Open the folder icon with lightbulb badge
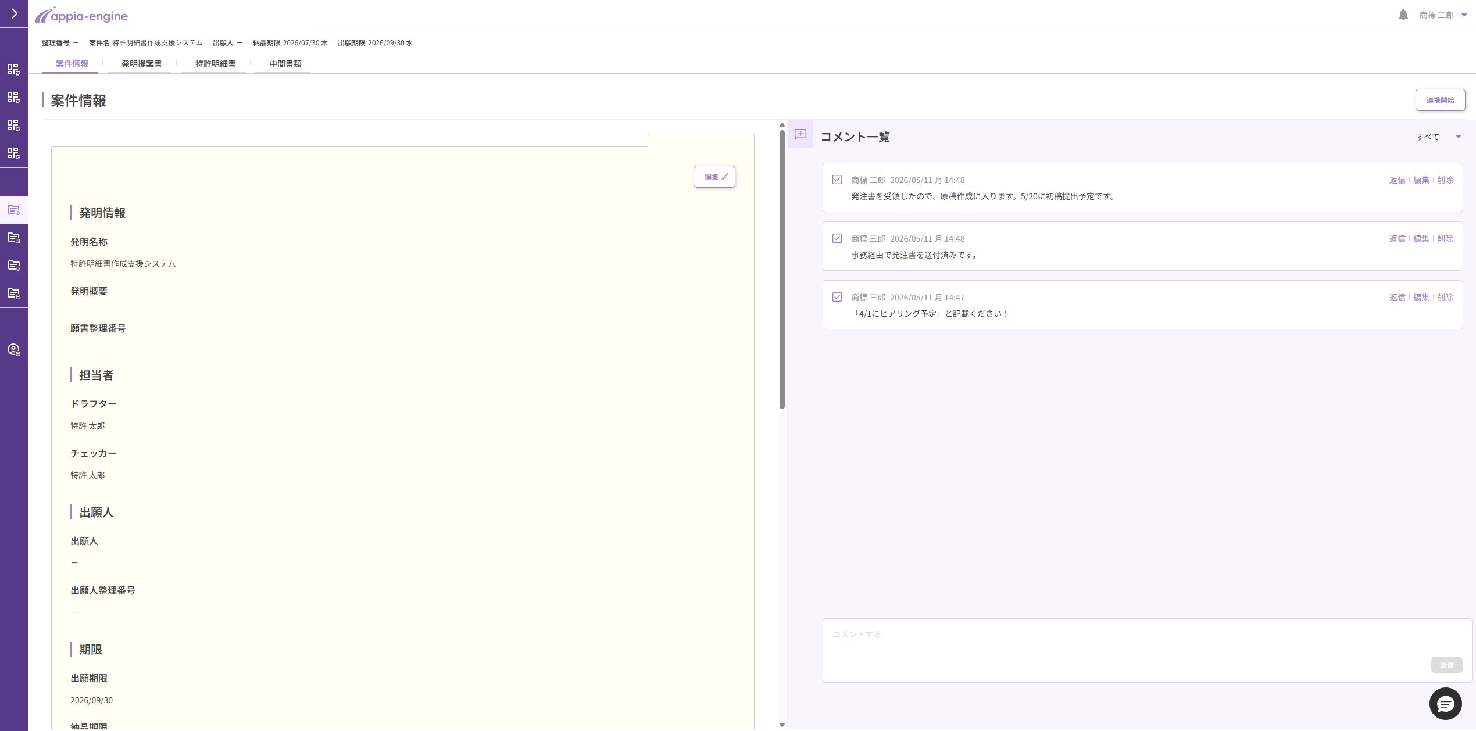This screenshot has height=731, width=1476. point(14,265)
